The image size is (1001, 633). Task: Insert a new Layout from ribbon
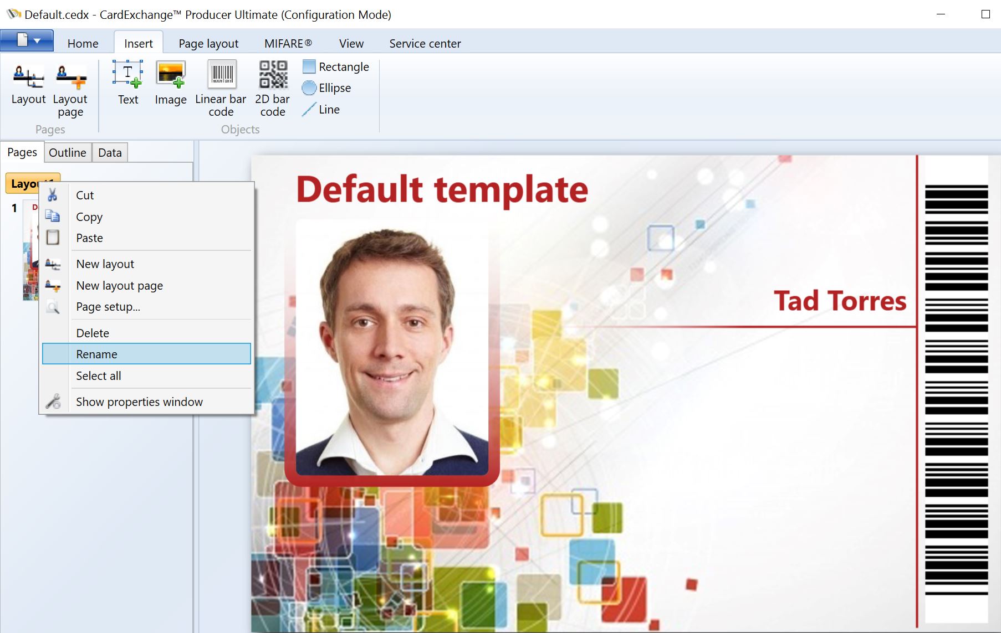click(x=28, y=85)
